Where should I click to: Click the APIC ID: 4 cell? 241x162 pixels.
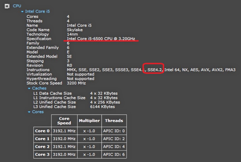pos(114,146)
